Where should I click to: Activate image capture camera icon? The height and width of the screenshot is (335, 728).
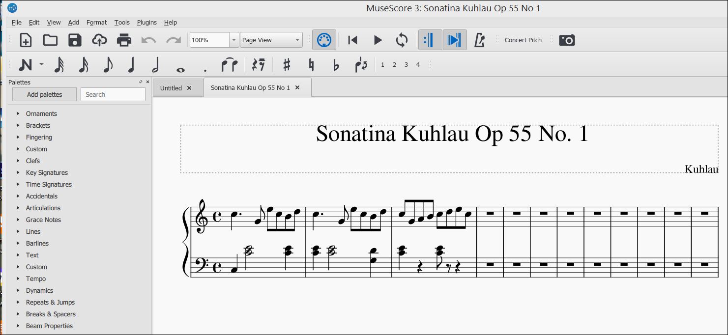click(x=567, y=40)
